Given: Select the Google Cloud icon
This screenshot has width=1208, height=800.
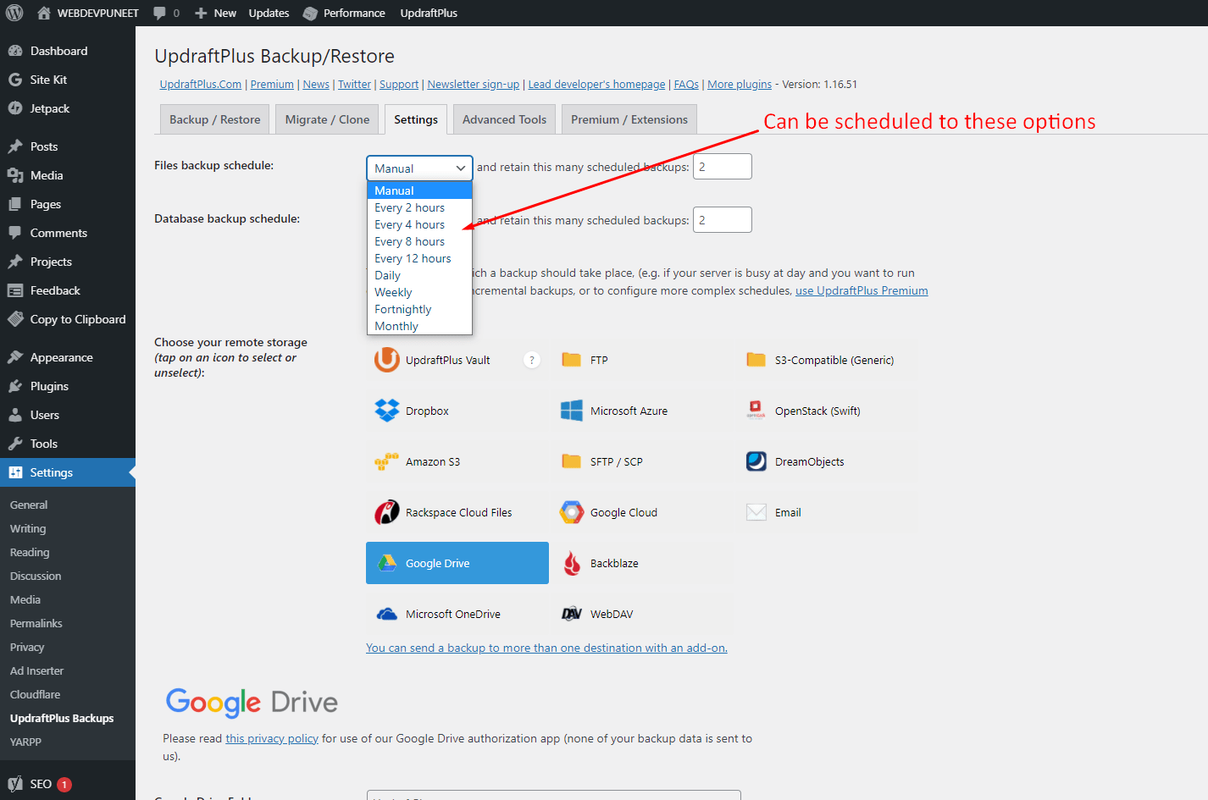Looking at the screenshot, I should coord(572,512).
